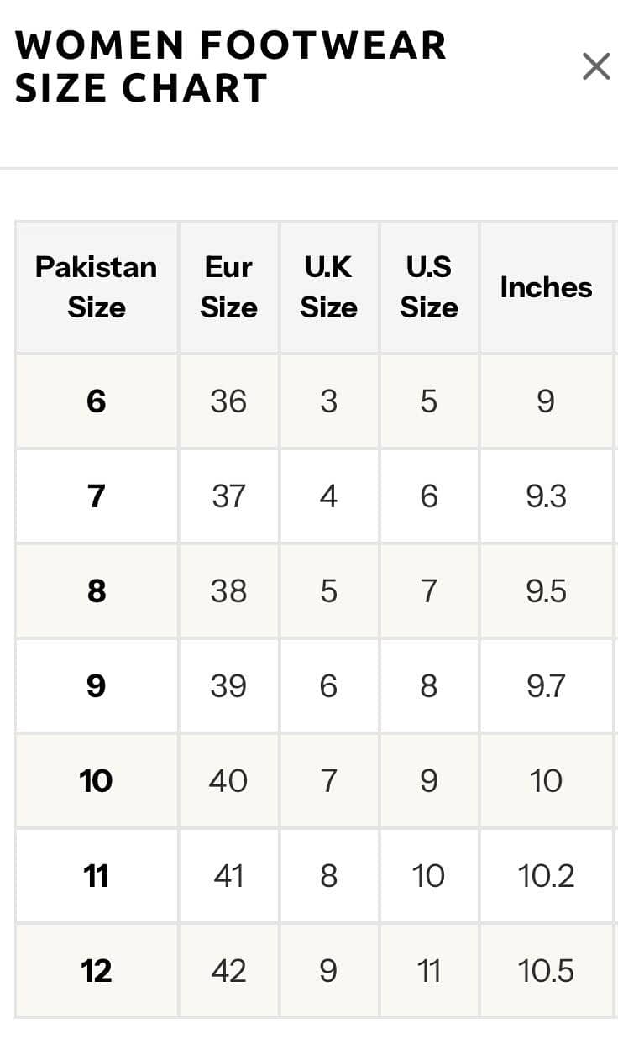Click Eur size 39 cell
This screenshot has height=1039, width=618.
[x=228, y=686]
